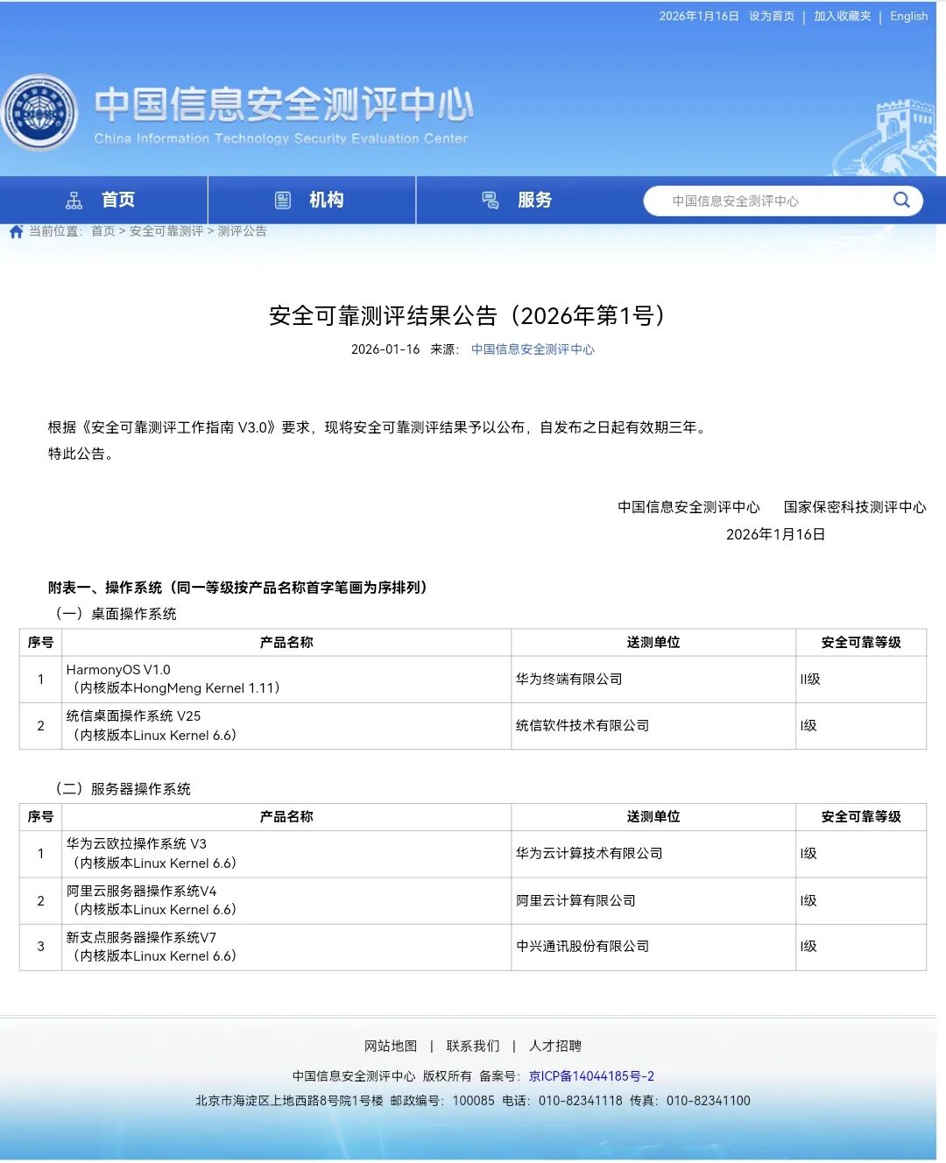Switch to the English site version
The width and height of the screenshot is (946, 1163).
(908, 16)
